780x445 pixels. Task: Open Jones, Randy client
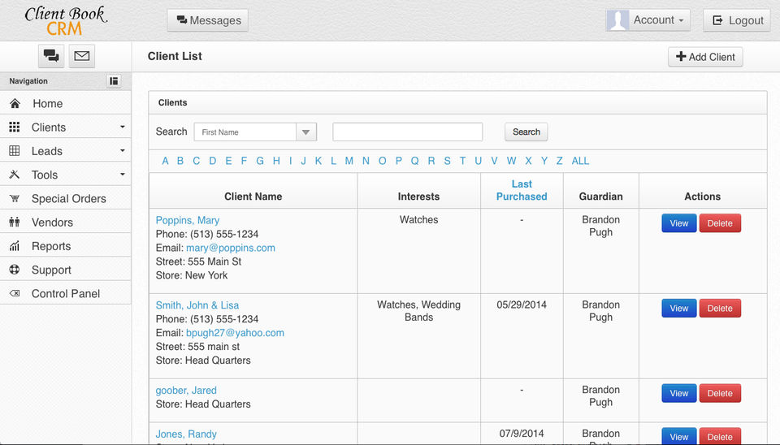click(186, 434)
